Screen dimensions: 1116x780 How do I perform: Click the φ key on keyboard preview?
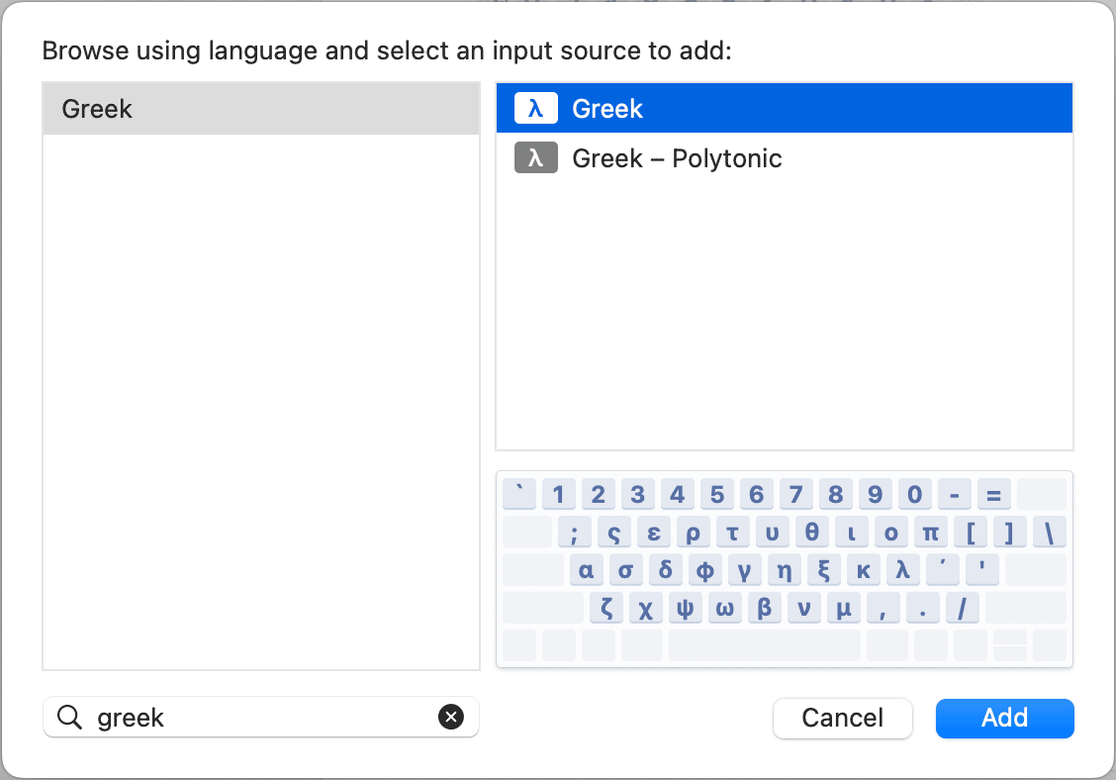[x=705, y=570]
